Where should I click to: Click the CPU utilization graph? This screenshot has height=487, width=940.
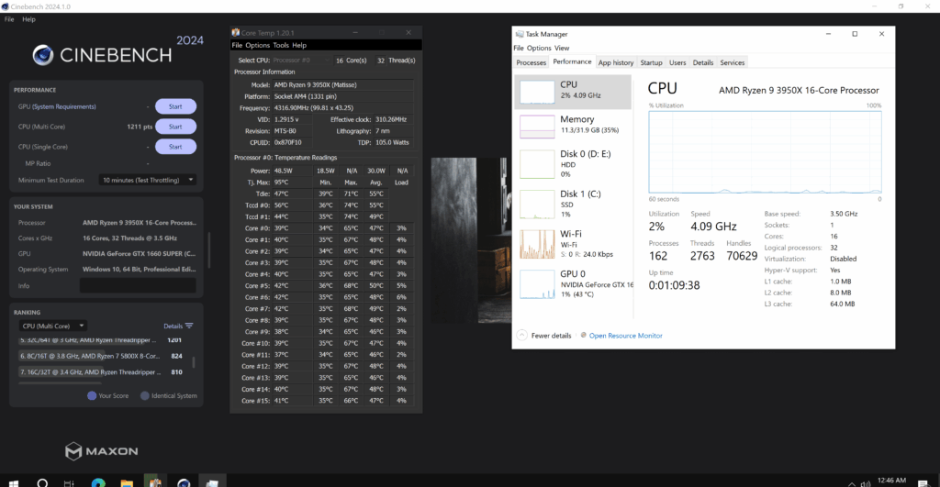765,153
